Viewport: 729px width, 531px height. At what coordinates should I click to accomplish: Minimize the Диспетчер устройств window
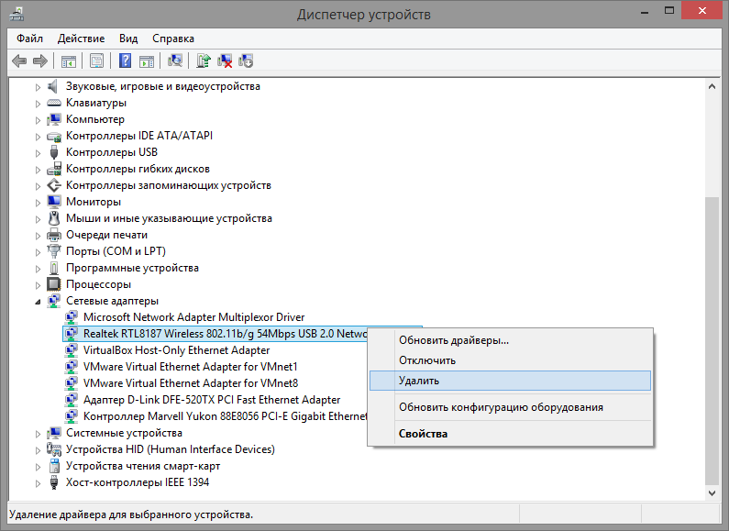coord(645,11)
